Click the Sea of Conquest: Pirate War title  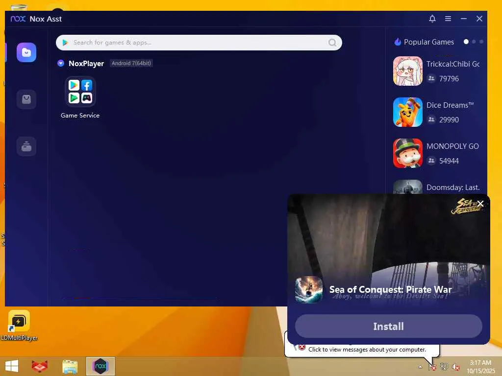(390, 289)
